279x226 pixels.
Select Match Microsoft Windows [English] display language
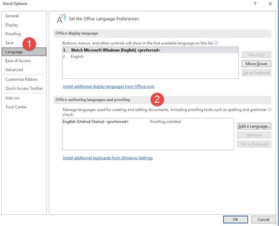[x=150, y=50]
